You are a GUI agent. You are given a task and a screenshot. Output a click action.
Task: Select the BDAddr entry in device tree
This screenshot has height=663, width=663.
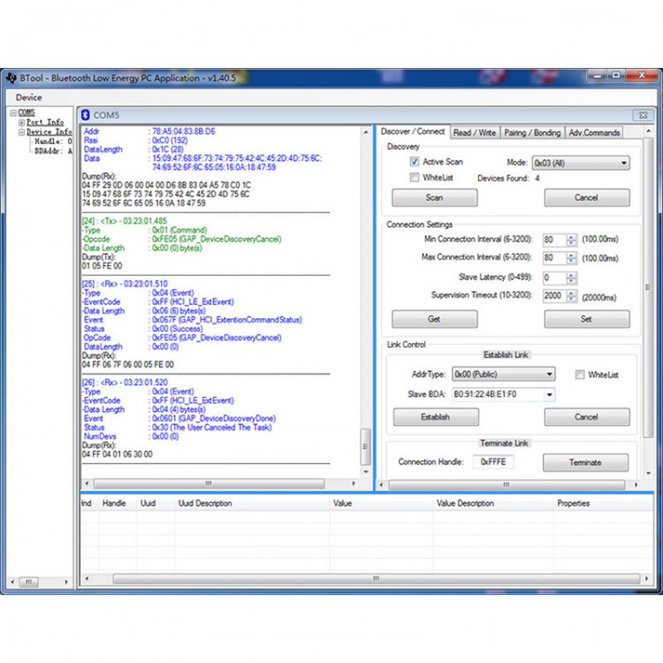click(x=53, y=151)
